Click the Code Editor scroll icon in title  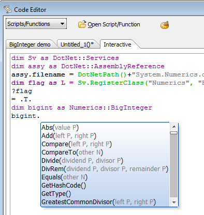click(x=8, y=9)
